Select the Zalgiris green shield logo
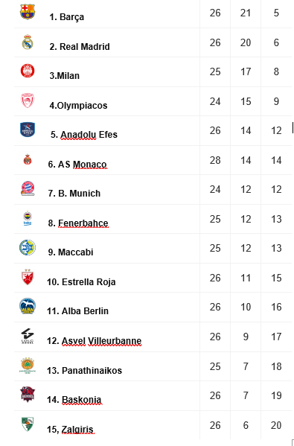The image size is (294, 446). (x=28, y=424)
